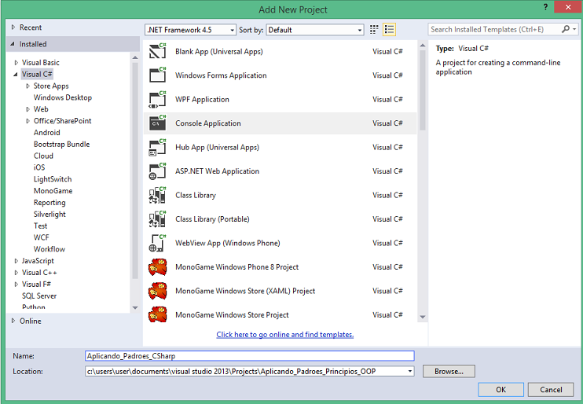Select the Cloud category

[x=43, y=156]
